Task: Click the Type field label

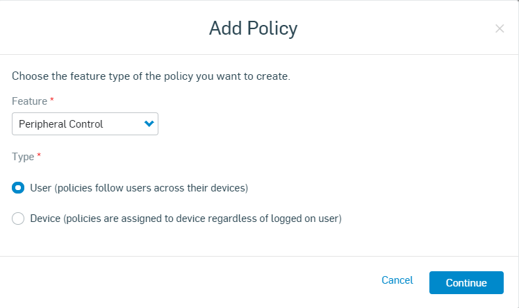Action: point(23,157)
